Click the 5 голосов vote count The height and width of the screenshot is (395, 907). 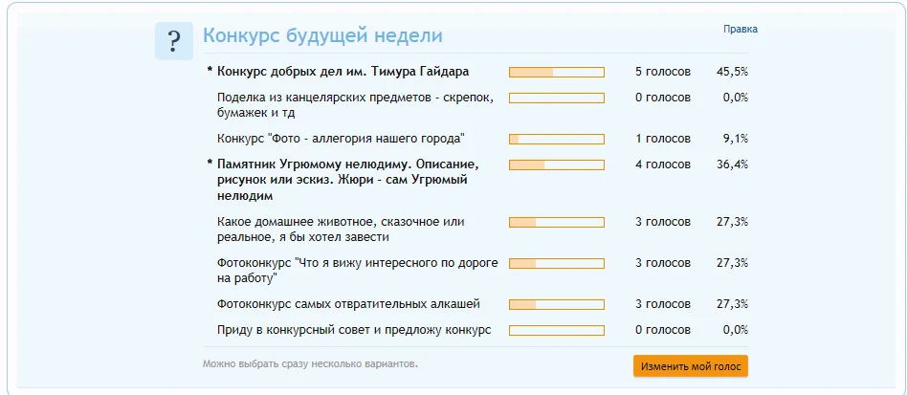coord(662,72)
